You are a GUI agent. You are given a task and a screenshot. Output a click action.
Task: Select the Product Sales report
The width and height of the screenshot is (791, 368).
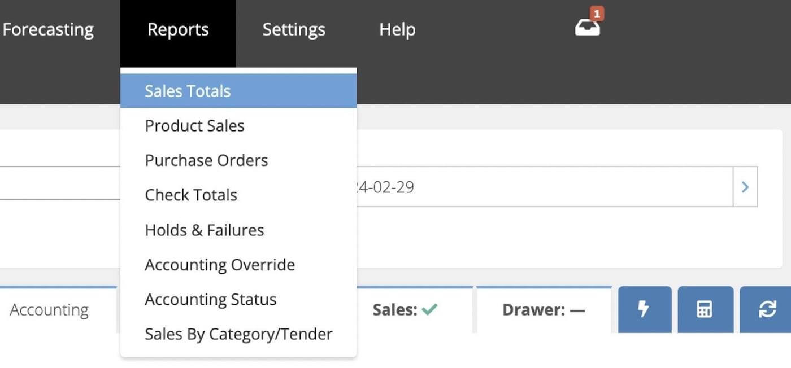pos(194,125)
